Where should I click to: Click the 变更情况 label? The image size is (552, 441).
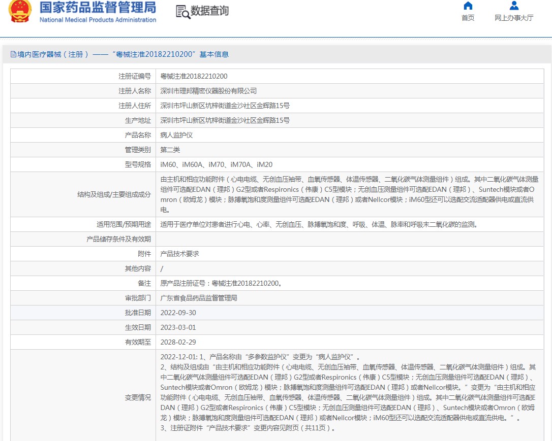click(138, 398)
